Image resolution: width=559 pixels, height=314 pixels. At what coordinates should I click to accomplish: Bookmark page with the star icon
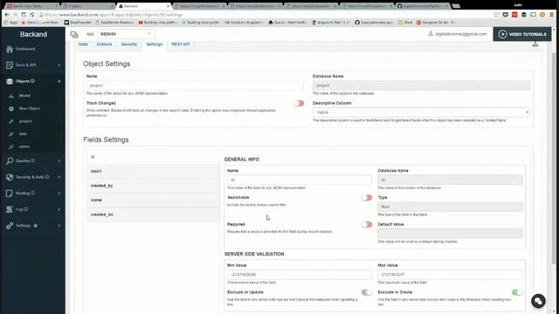(496, 15)
